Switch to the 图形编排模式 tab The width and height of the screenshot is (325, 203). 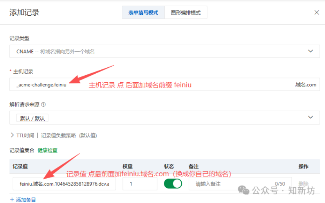click(x=186, y=13)
